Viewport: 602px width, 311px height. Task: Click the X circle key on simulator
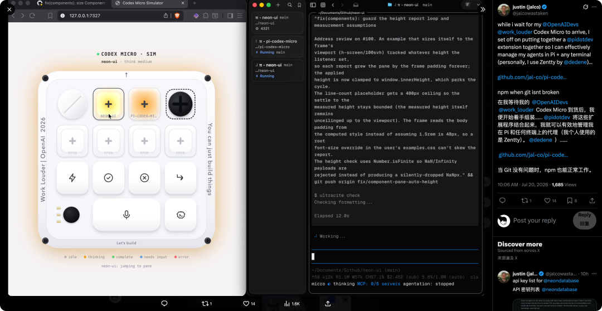[144, 178]
